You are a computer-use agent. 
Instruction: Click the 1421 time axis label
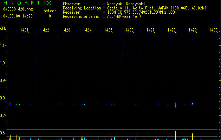(24, 30)
